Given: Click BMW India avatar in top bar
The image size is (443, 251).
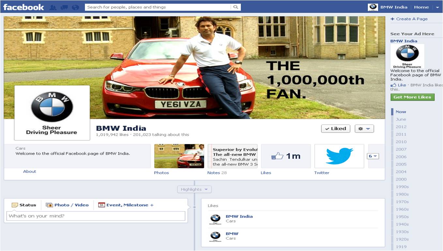Looking at the screenshot, I should 373,7.
